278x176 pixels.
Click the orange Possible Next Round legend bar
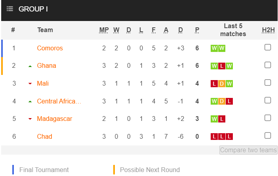114,170
